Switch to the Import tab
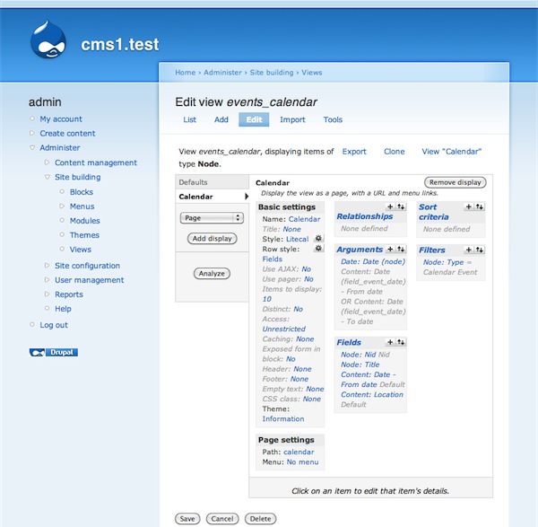538x527 pixels. [x=292, y=119]
